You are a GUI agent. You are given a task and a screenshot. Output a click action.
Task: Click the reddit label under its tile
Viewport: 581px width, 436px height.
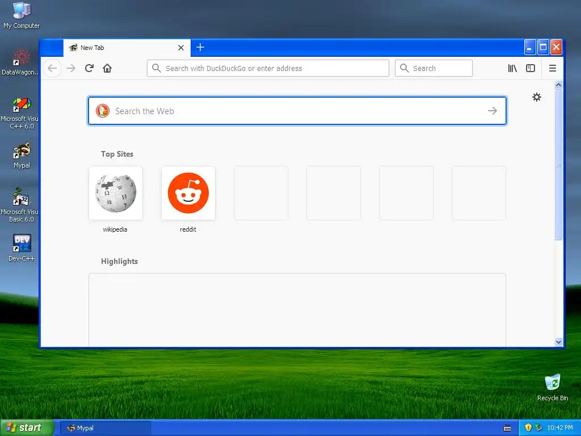188,229
